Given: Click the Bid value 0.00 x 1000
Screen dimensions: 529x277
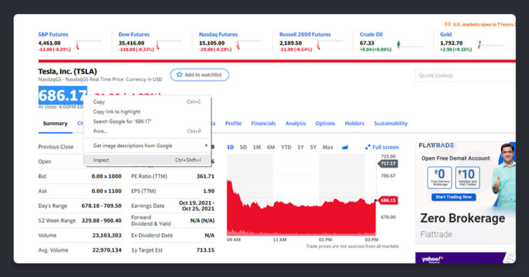Looking at the screenshot, I should click(x=107, y=176).
